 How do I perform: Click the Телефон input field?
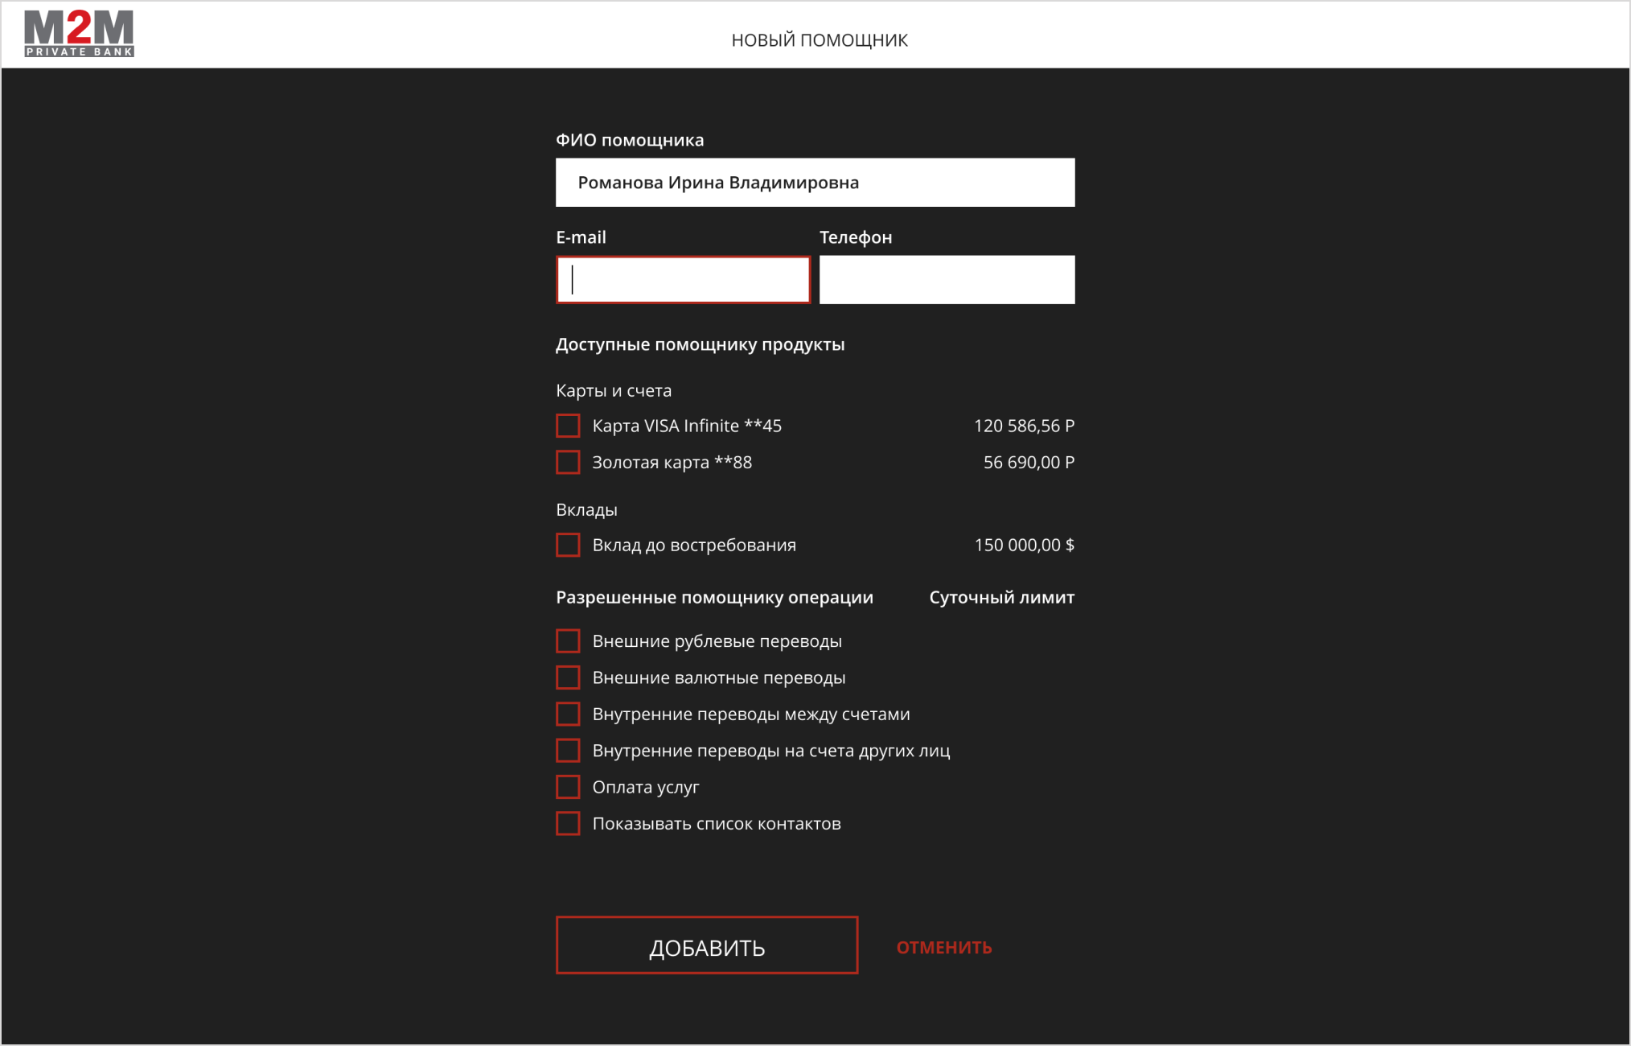coord(947,280)
